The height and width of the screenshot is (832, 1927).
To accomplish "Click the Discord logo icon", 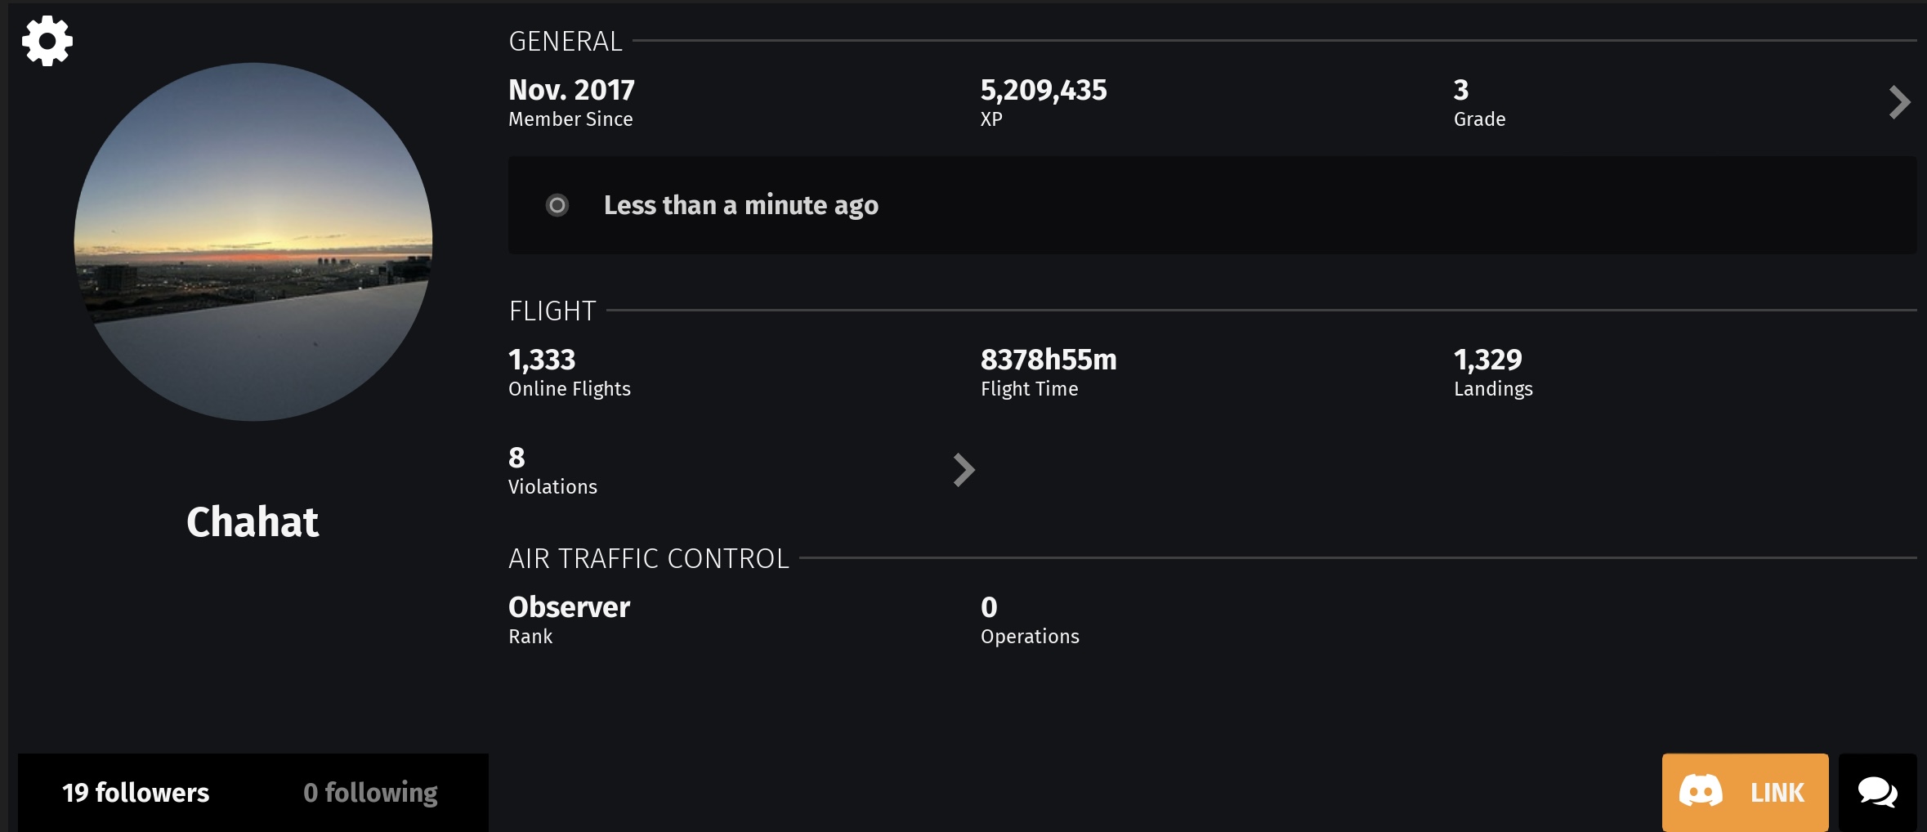I will click(x=1701, y=791).
